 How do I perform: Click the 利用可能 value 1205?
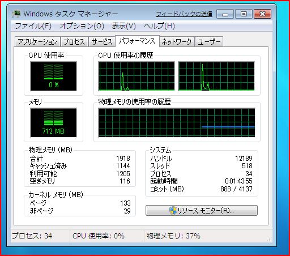(123, 173)
